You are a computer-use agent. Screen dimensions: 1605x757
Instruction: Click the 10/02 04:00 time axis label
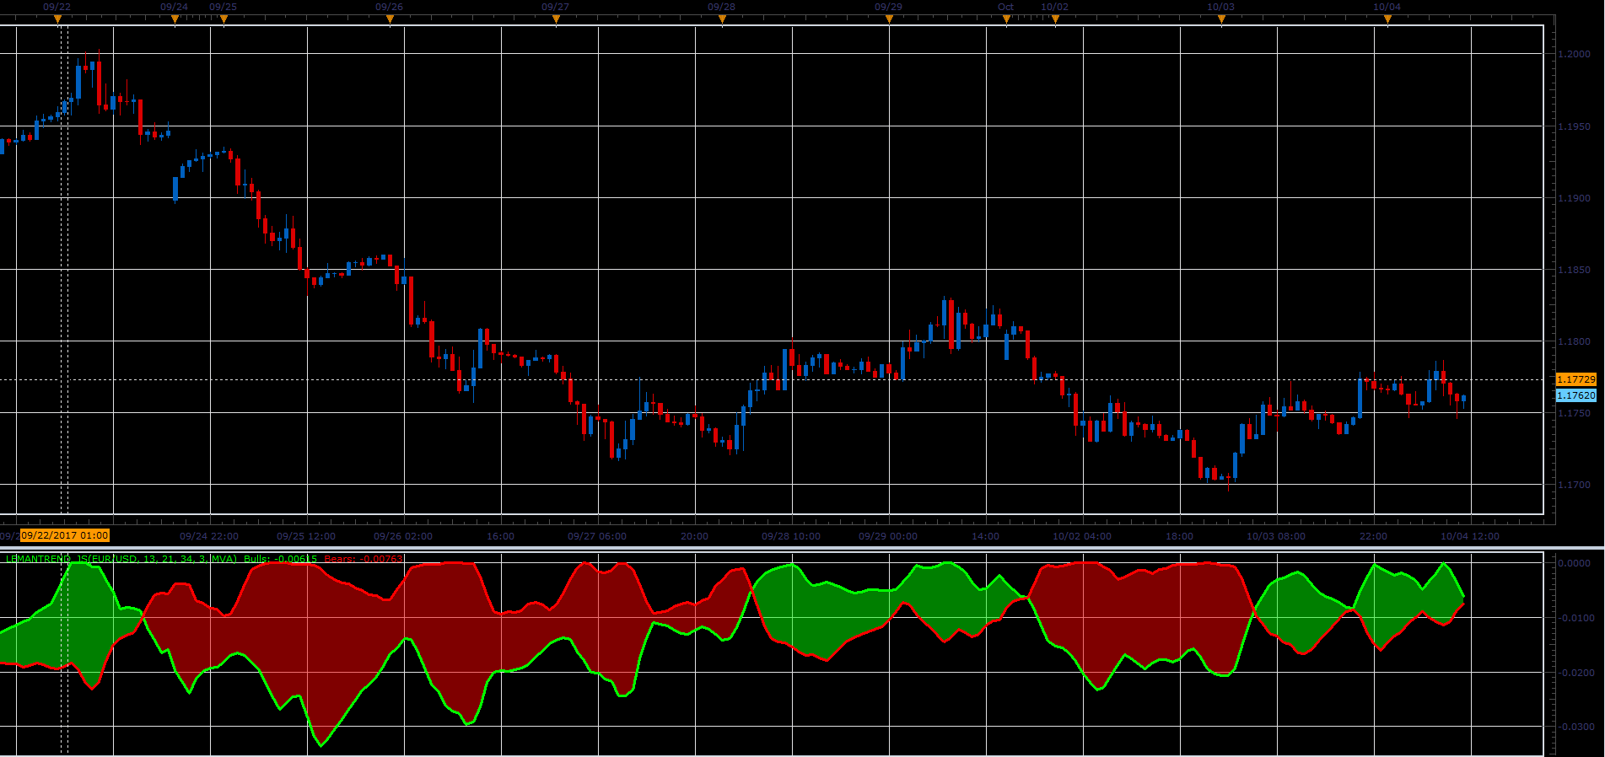(1082, 536)
